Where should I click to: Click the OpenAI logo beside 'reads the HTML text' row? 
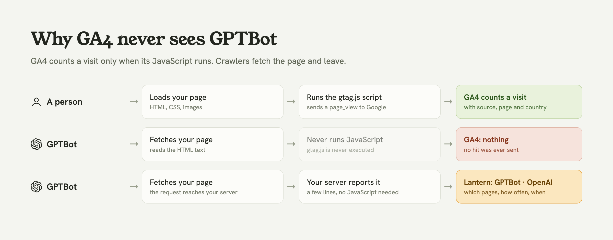click(x=36, y=144)
